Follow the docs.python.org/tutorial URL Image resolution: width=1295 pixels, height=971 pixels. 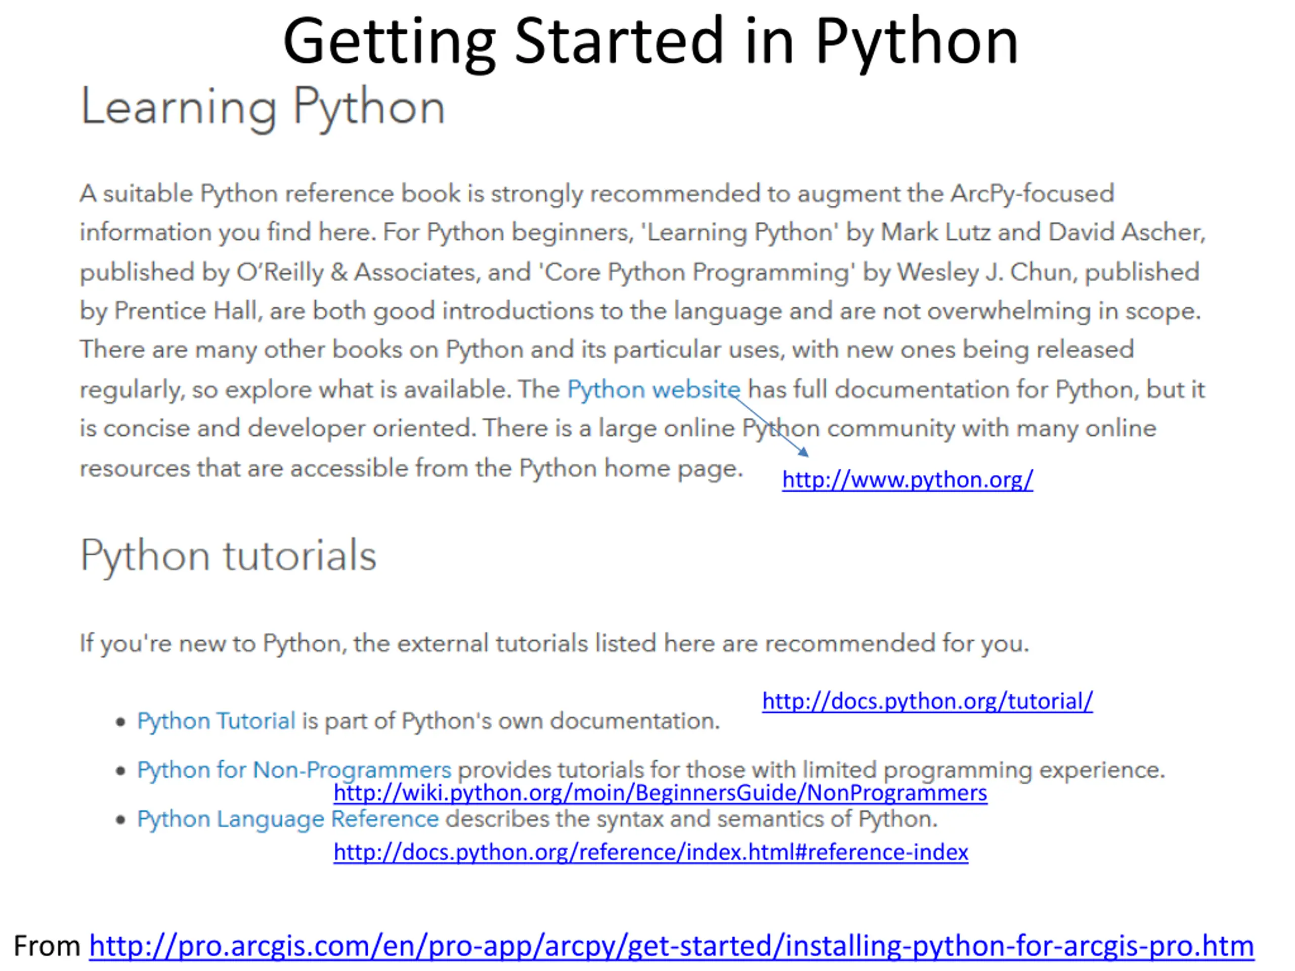(927, 701)
